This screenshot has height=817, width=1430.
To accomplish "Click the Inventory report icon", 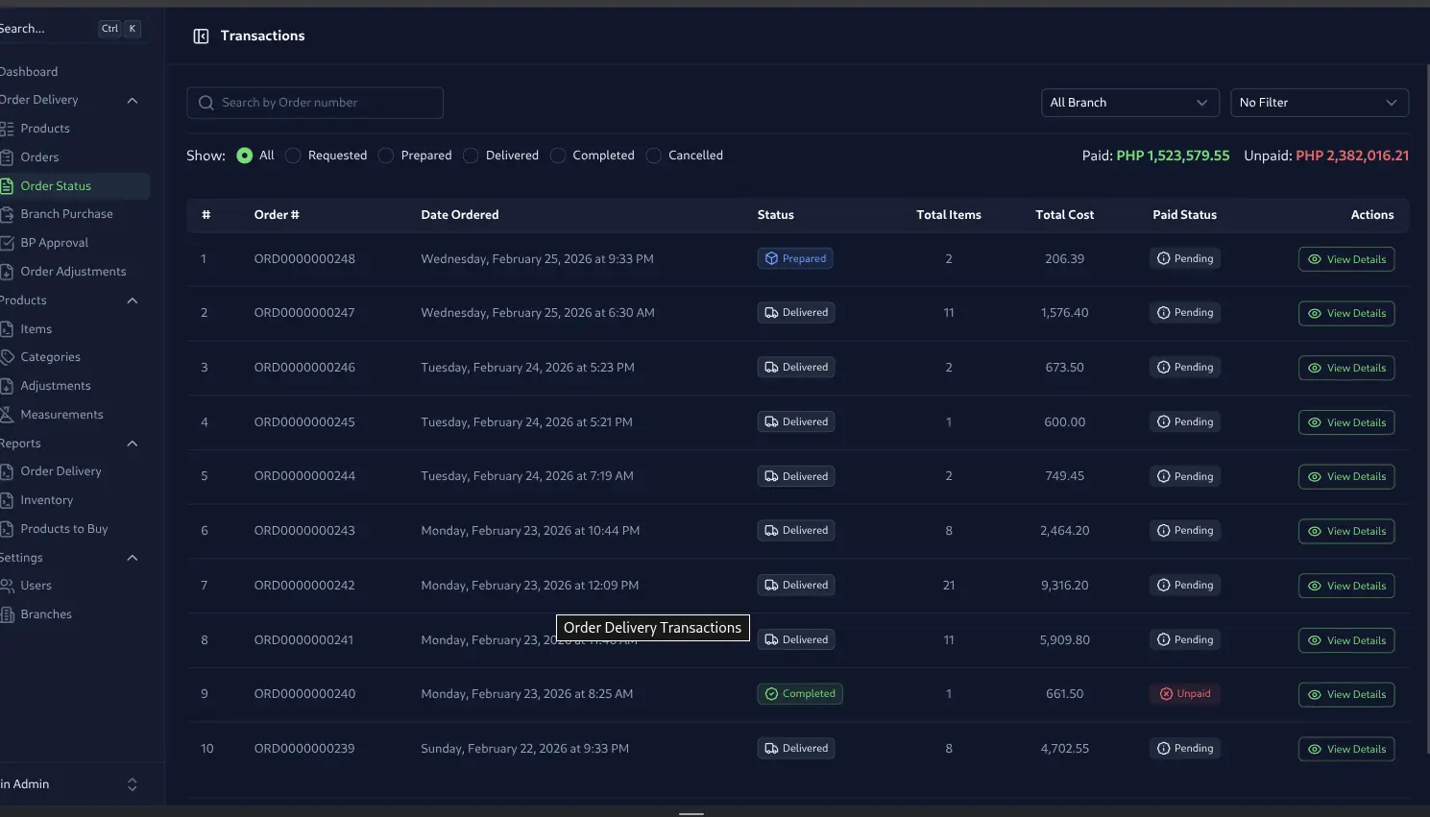I will (8, 499).
